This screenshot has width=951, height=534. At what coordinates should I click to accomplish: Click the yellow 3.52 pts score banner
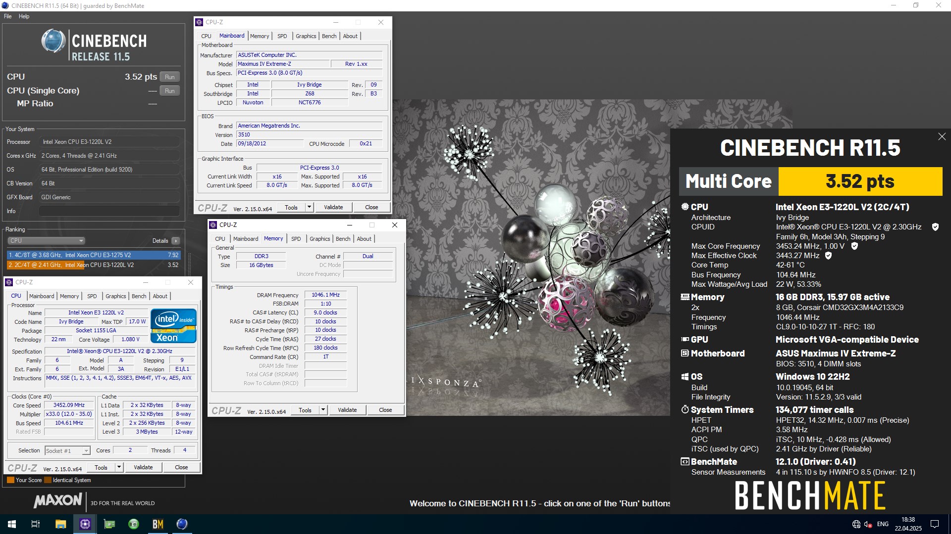tap(860, 181)
